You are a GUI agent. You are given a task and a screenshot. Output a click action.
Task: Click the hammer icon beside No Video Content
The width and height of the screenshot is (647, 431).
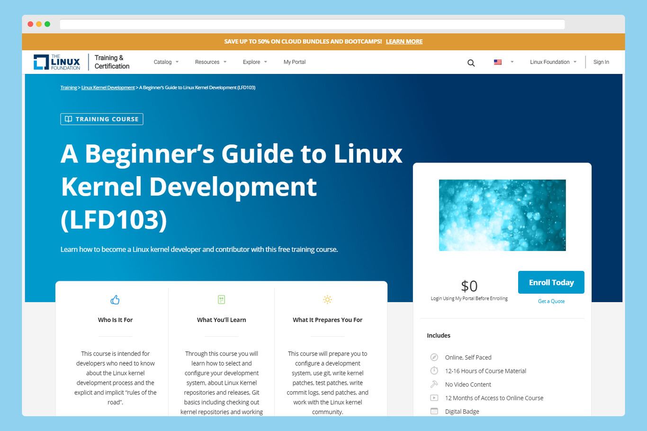tap(434, 384)
